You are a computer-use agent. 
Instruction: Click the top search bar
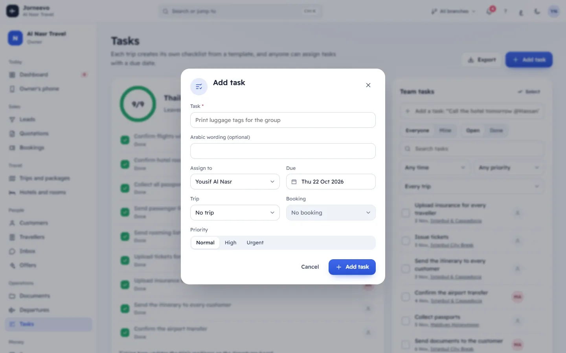[x=241, y=11]
